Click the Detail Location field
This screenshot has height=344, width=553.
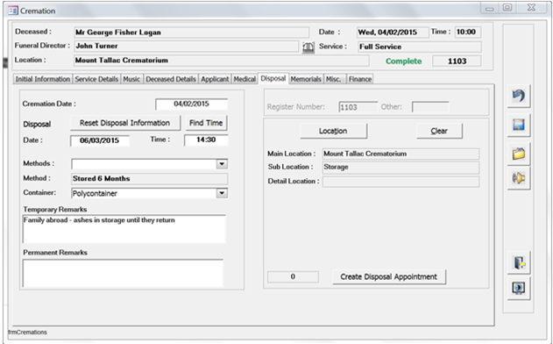[401, 182]
